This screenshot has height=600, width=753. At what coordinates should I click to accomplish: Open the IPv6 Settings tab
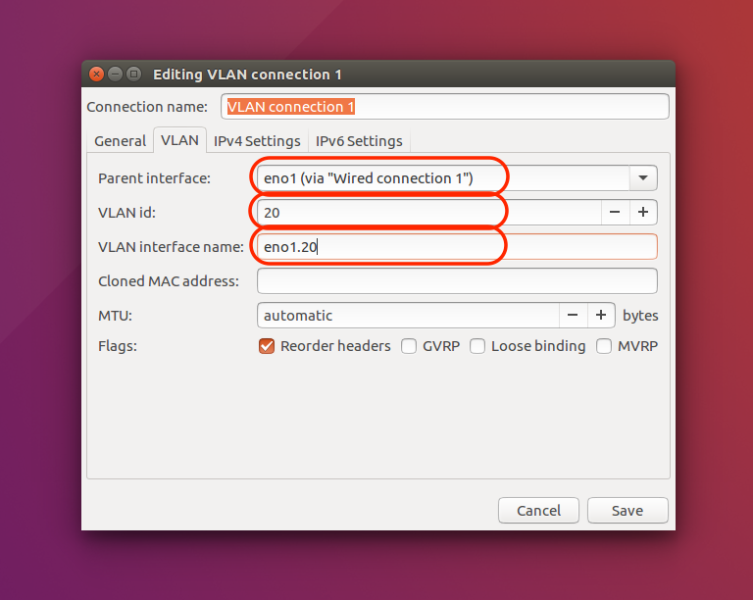(x=359, y=141)
